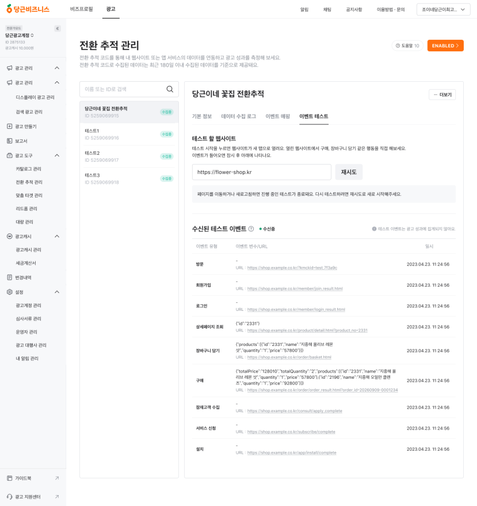Click the 광고 지원센터 headset icon

(x=10, y=497)
